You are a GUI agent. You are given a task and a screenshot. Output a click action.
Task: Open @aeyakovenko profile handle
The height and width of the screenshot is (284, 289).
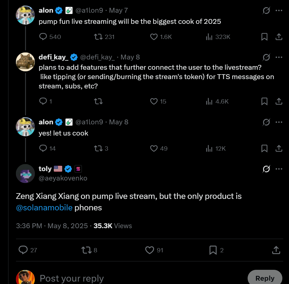(63, 178)
